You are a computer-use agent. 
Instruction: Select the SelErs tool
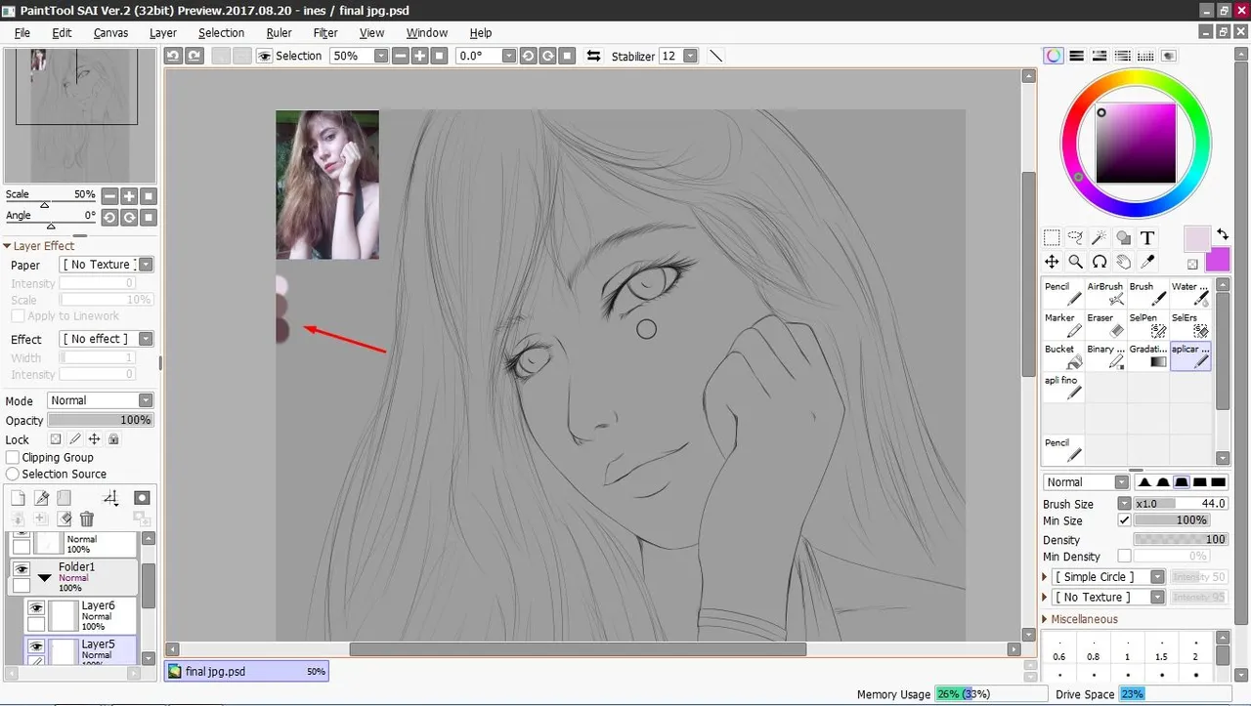pyautogui.click(x=1190, y=324)
